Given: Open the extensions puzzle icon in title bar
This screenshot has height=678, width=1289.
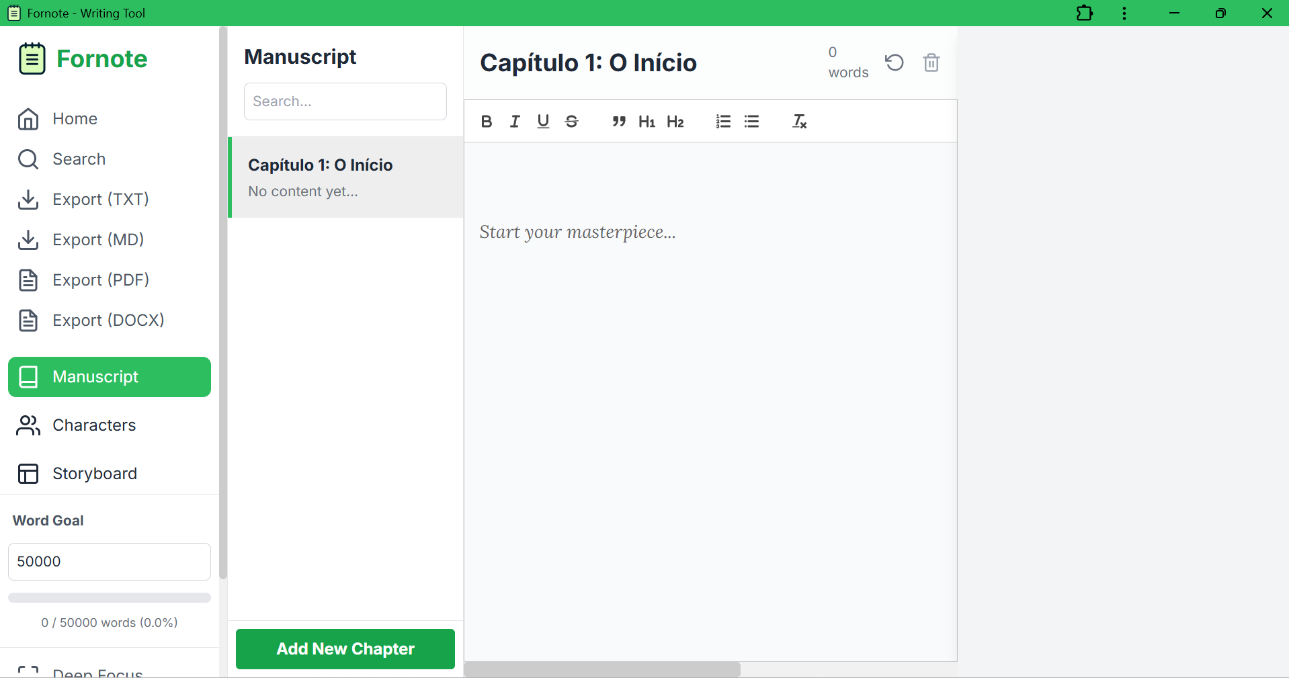Looking at the screenshot, I should [1085, 13].
